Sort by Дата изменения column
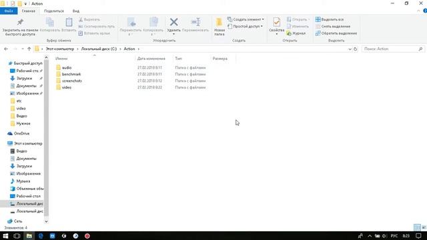This screenshot has height=240, width=427. coord(151,59)
